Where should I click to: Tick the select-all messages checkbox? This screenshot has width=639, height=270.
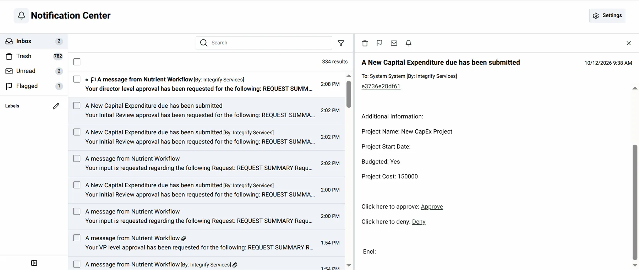pos(77,62)
